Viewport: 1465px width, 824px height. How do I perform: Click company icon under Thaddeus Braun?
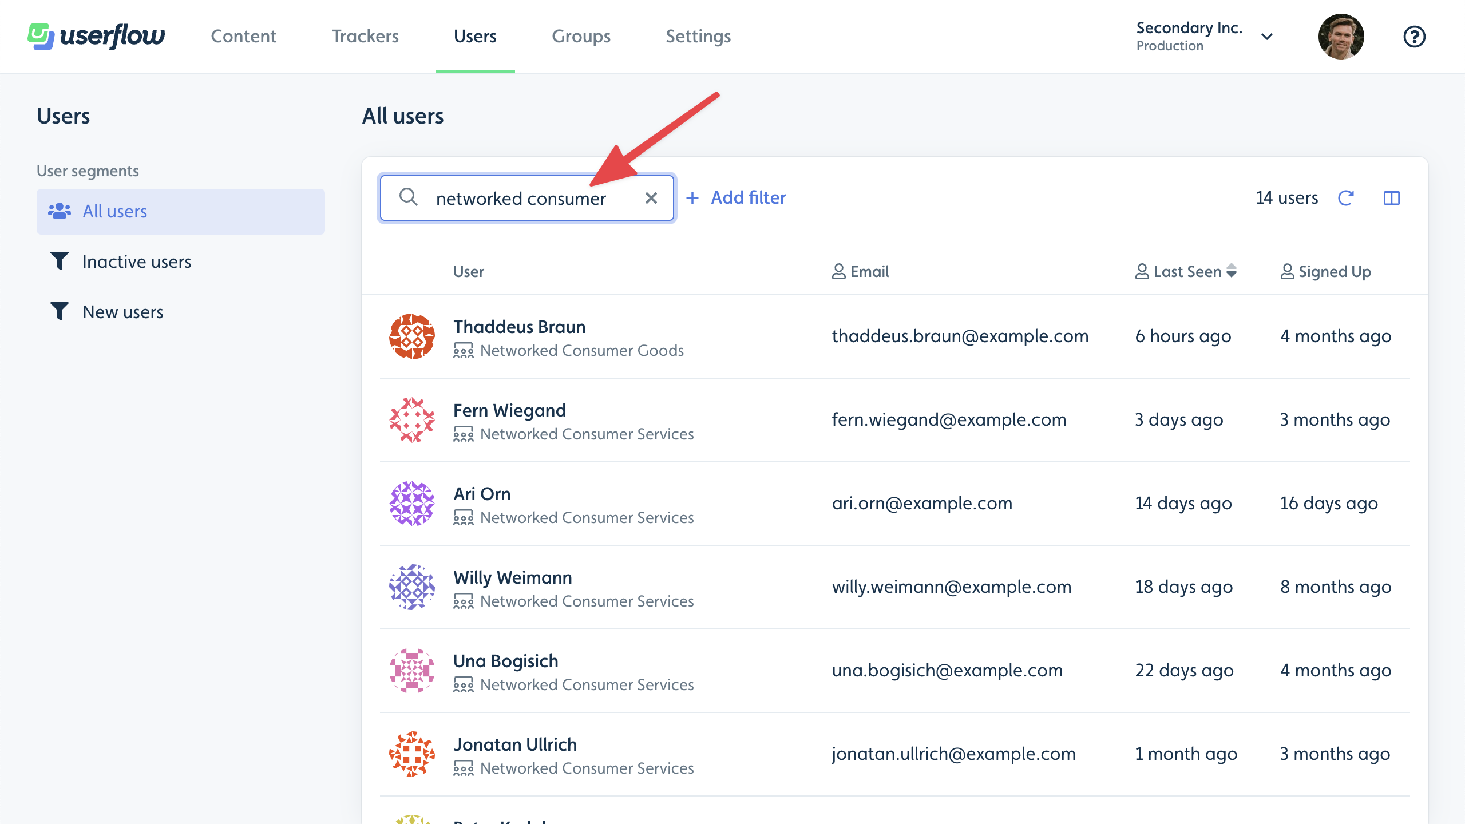coord(464,351)
